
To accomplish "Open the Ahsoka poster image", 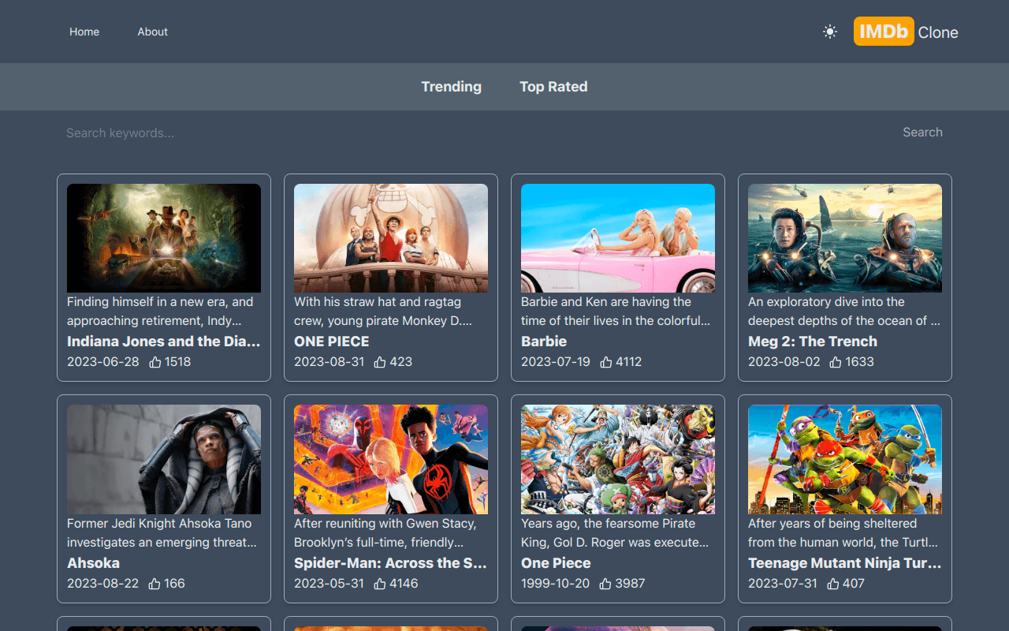I will point(164,460).
